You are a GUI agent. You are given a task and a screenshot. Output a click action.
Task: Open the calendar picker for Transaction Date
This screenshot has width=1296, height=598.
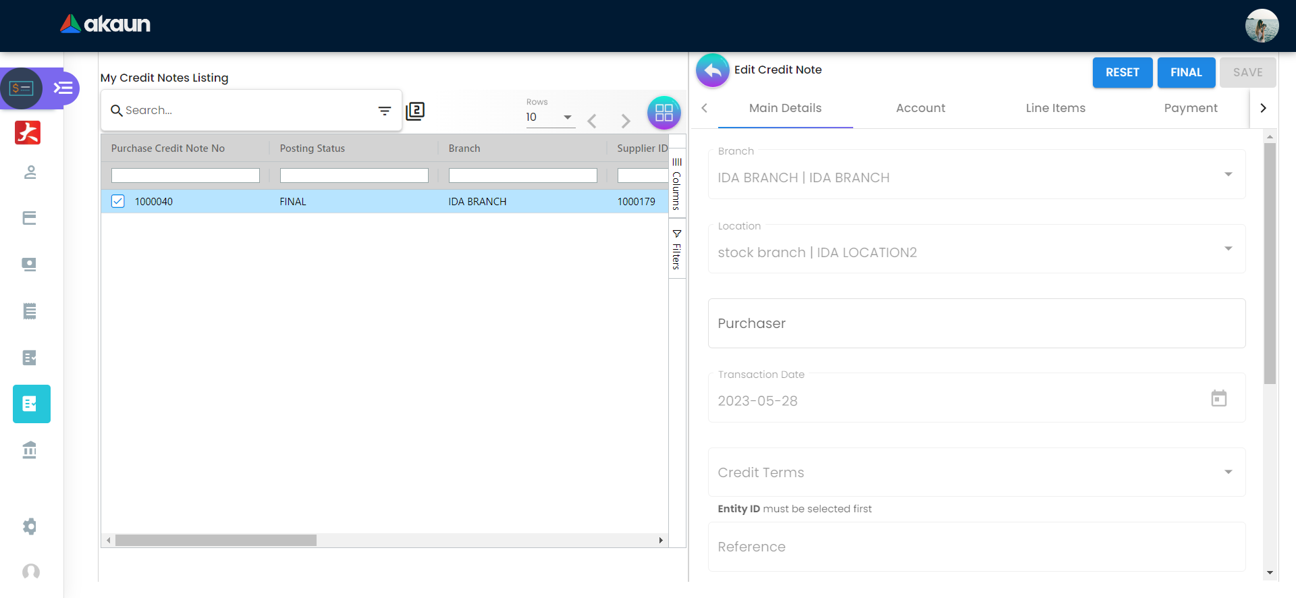(x=1218, y=398)
